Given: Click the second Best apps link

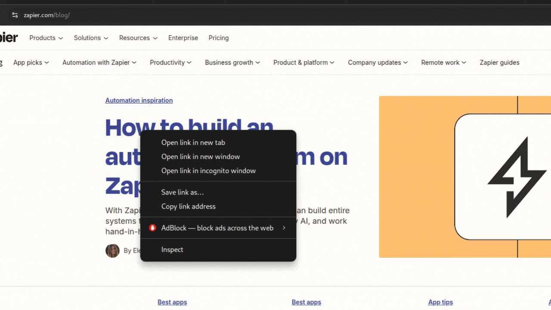Looking at the screenshot, I should [306, 302].
